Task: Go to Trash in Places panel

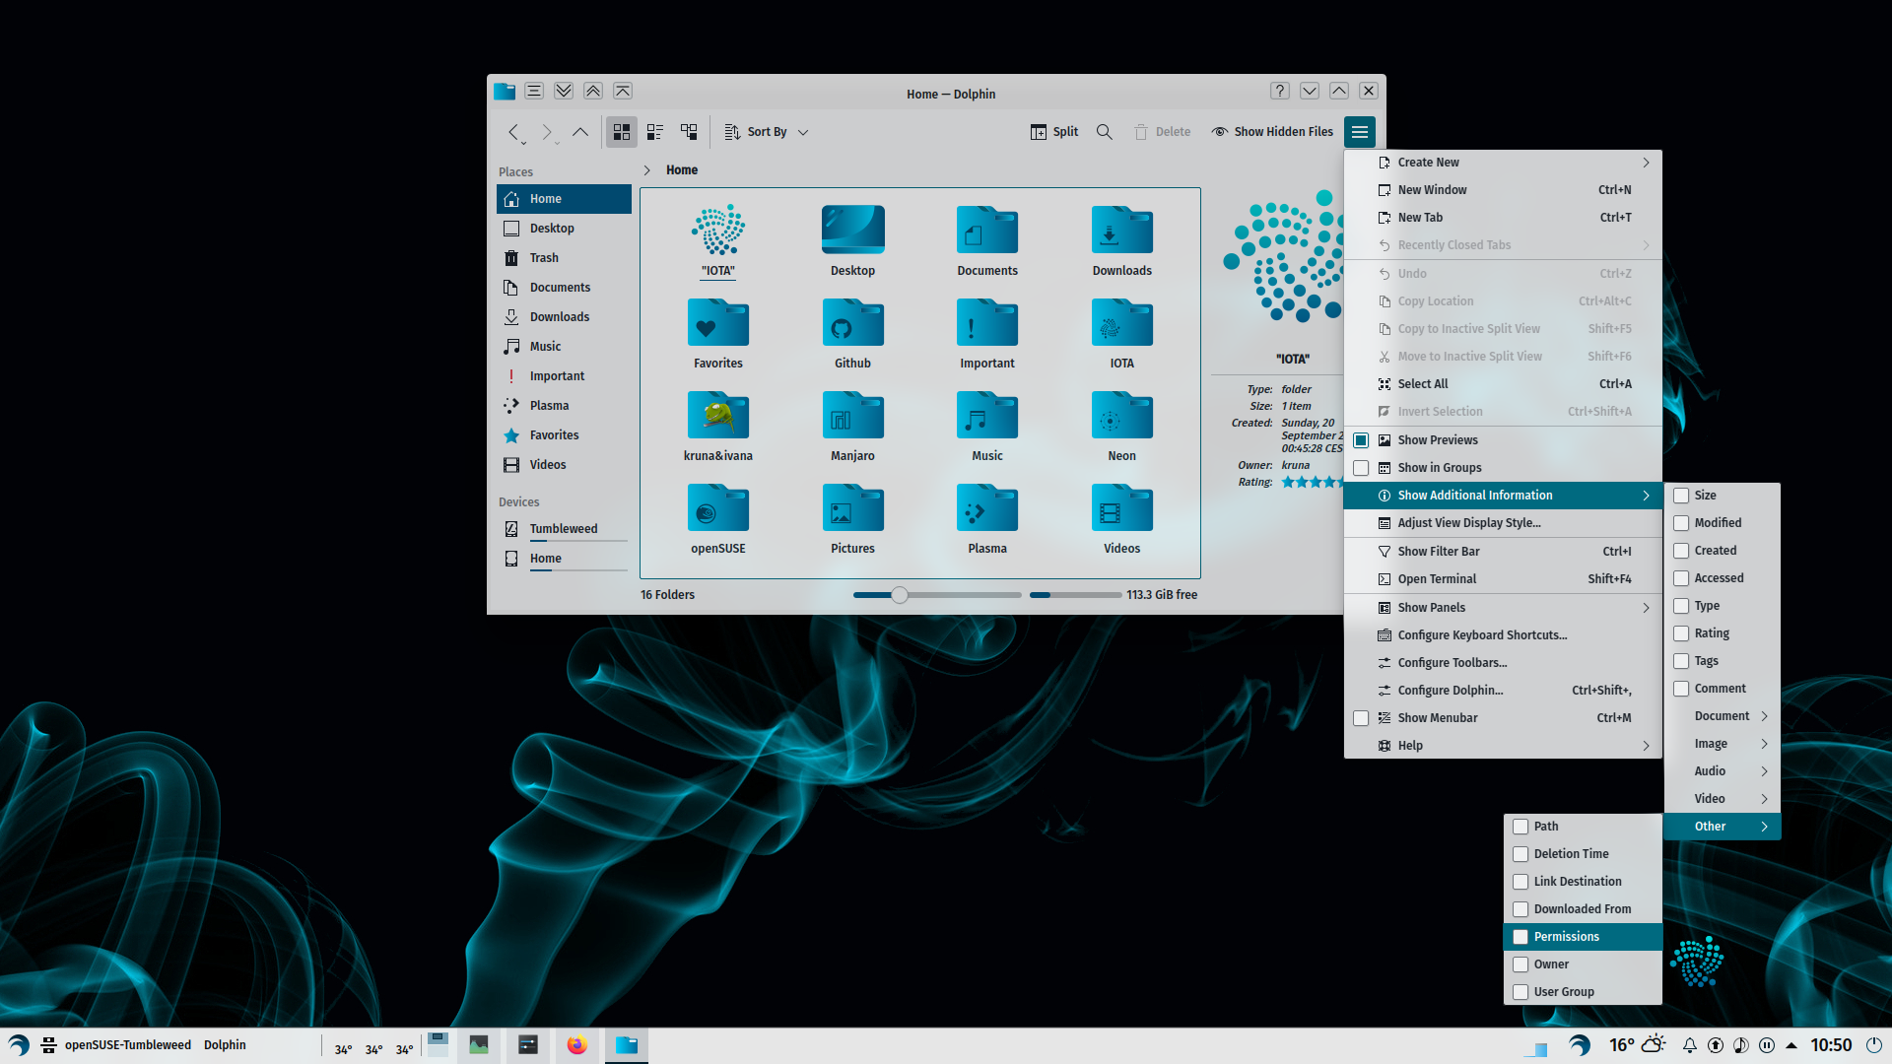Action: (x=564, y=258)
